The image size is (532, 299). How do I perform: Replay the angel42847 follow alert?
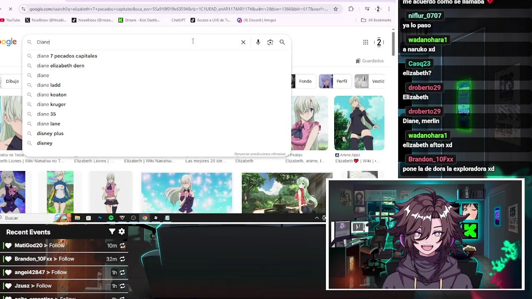click(x=122, y=272)
